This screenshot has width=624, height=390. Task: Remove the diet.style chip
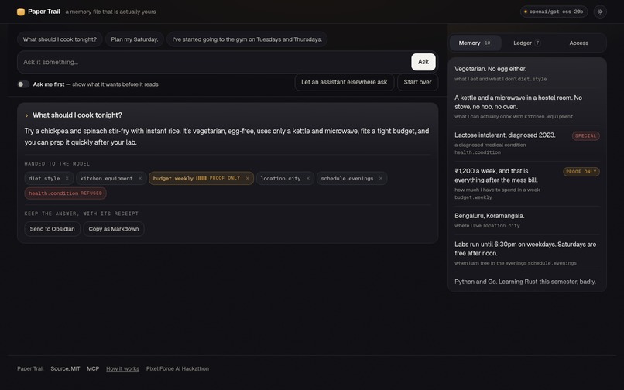pos(67,178)
